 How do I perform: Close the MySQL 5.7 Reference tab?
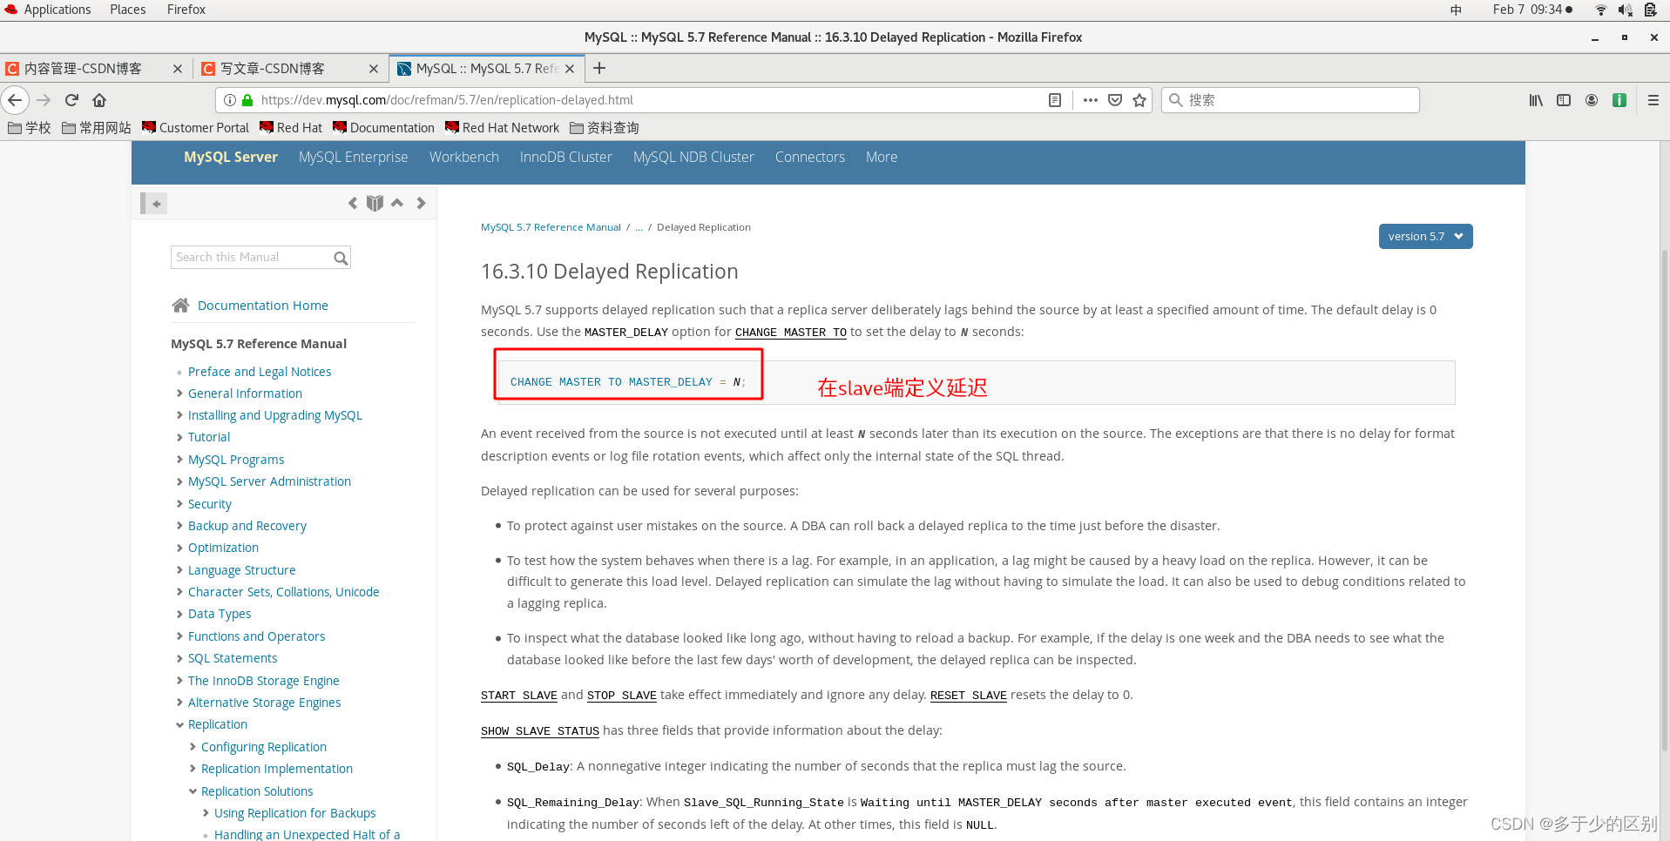pos(570,69)
